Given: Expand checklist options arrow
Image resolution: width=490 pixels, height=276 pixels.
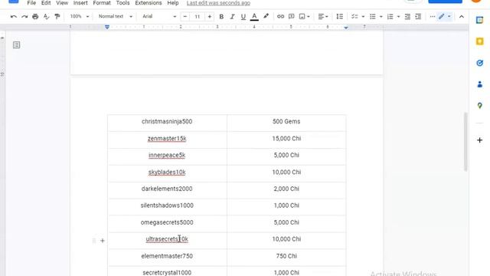Looking at the screenshot, I should 363,17.
